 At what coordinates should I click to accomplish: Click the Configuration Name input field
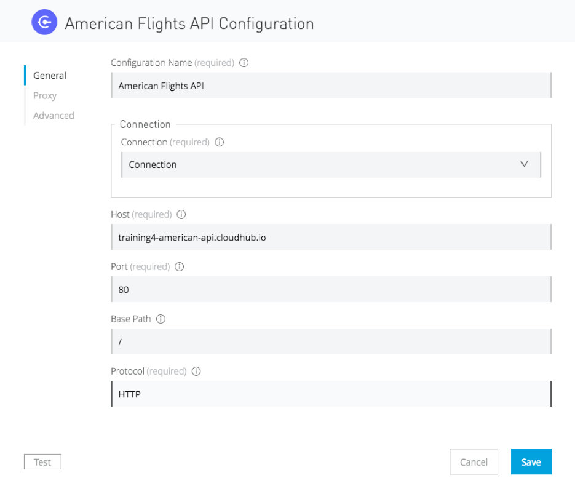point(331,86)
